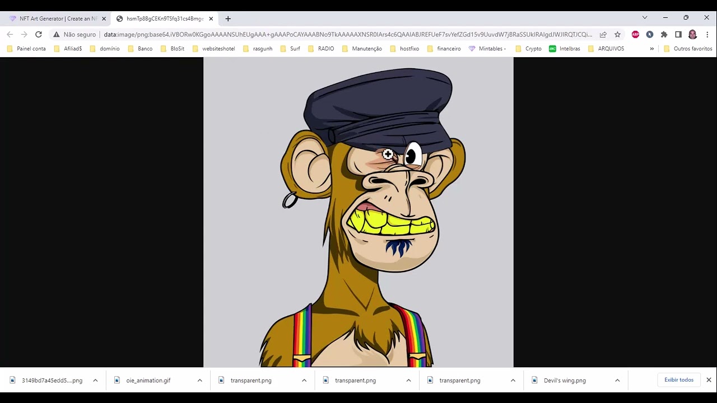Open the 'websitehotel' bookmark folder
Image resolution: width=717 pixels, height=403 pixels.
tap(213, 49)
